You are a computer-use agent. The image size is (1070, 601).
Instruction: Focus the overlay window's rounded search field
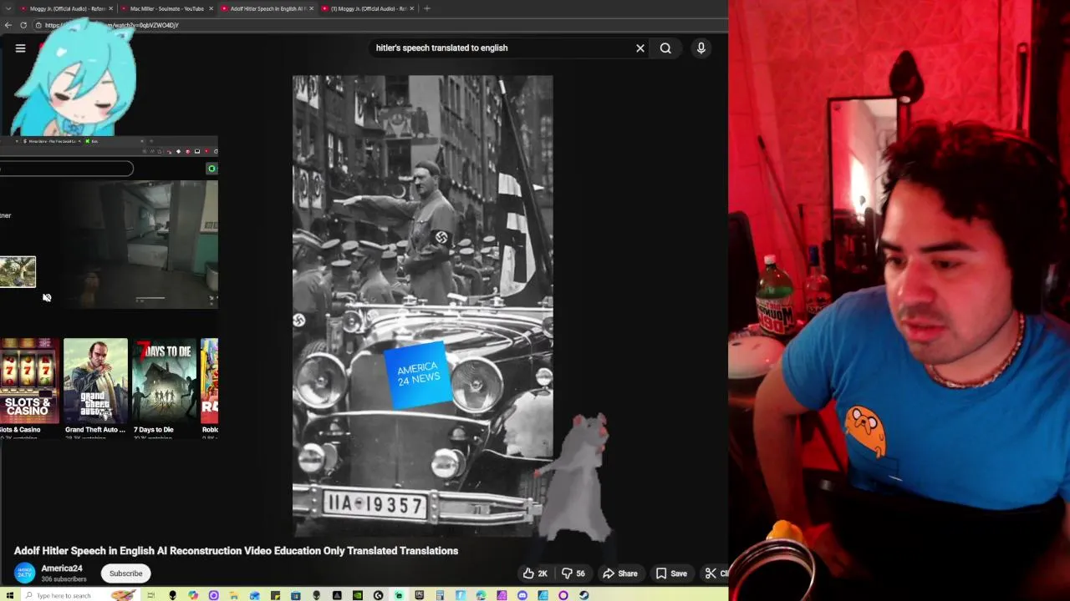tap(66, 169)
